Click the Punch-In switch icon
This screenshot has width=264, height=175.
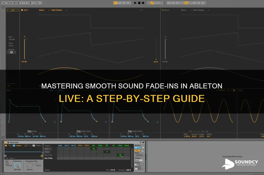183,3
